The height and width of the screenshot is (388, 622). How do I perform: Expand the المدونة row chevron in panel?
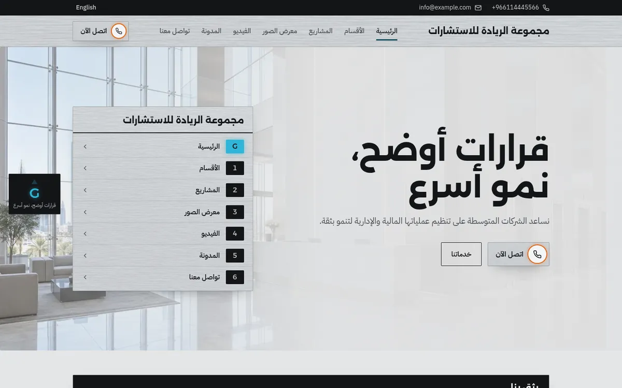tap(85, 256)
